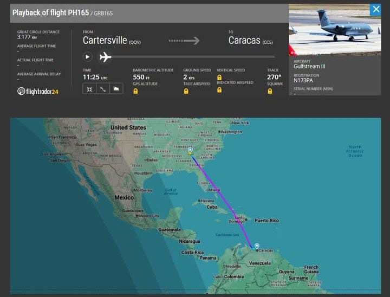Click the locked true airspeed padlock
This screenshot has width=390, height=297.
pyautogui.click(x=186, y=91)
